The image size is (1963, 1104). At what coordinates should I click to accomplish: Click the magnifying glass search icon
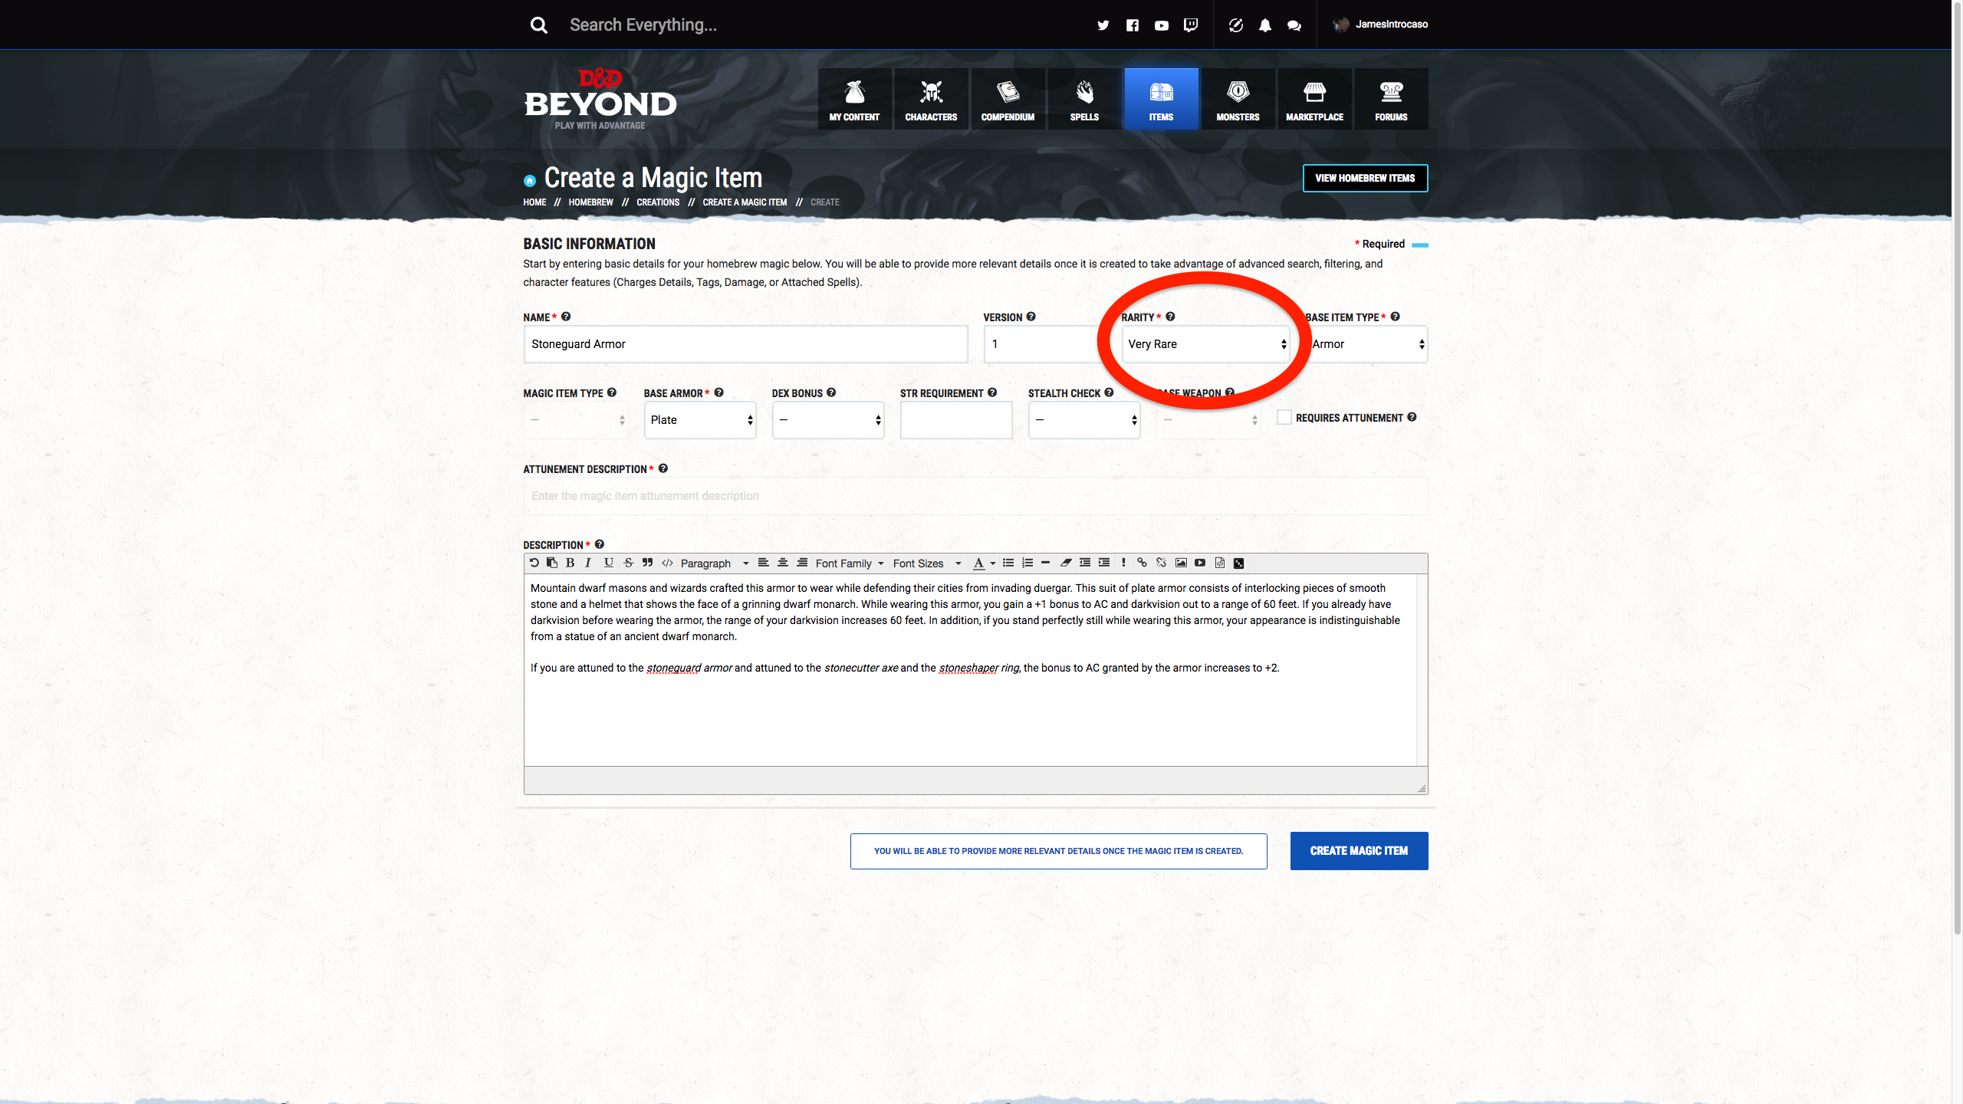(539, 25)
